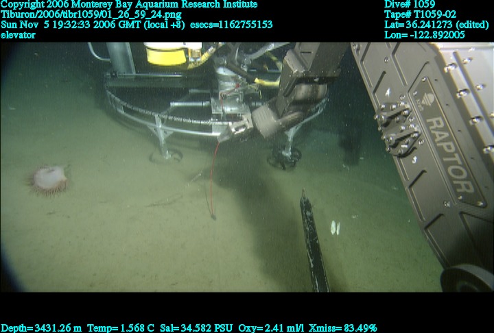494x333 pixels.
Task: Click the red cable hanging from the gripper
Action: [213, 180]
